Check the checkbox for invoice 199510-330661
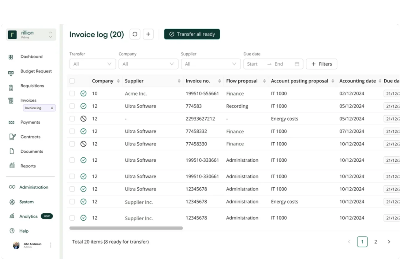The image size is (414, 276). [72, 176]
